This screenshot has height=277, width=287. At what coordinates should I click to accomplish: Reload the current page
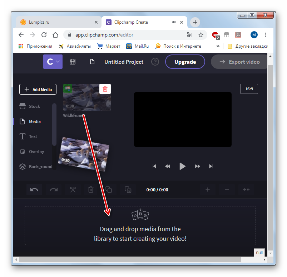pos(44,35)
